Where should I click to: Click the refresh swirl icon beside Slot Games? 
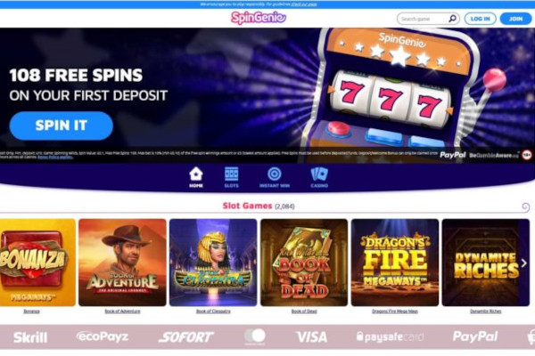coord(525,206)
